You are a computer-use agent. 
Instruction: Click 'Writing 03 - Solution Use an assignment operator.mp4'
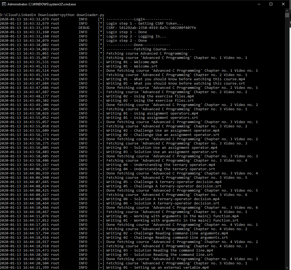pyautogui.click(x=162, y=148)
